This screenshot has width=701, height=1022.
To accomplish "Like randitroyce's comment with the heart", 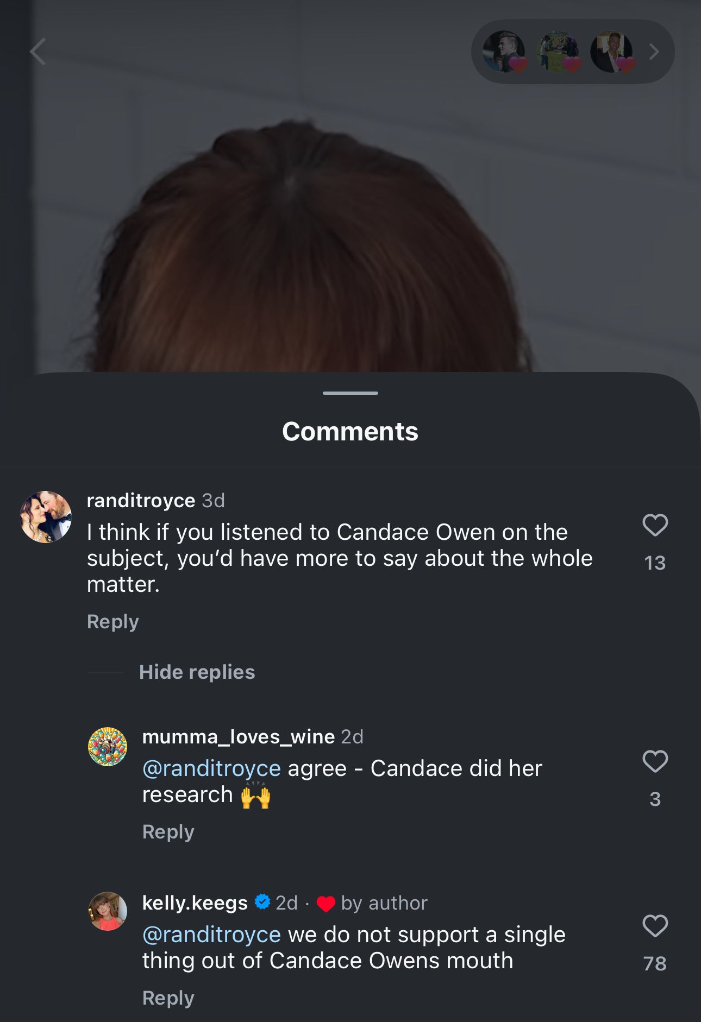I will [x=655, y=525].
